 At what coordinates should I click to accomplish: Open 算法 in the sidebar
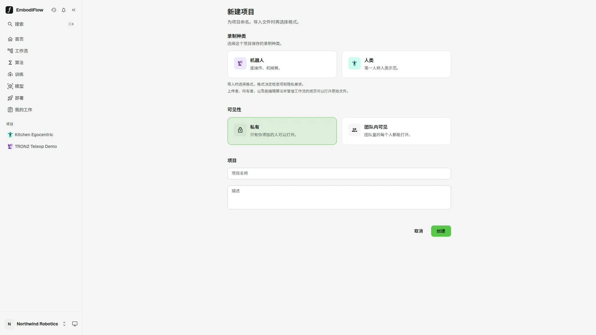(x=41, y=63)
